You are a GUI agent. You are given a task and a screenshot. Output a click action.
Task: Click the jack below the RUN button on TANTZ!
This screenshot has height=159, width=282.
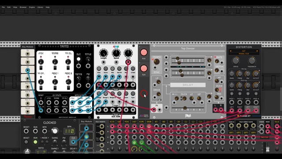pyautogui.click(x=78, y=66)
